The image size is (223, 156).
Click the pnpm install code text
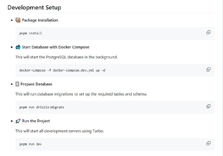point(30,33)
